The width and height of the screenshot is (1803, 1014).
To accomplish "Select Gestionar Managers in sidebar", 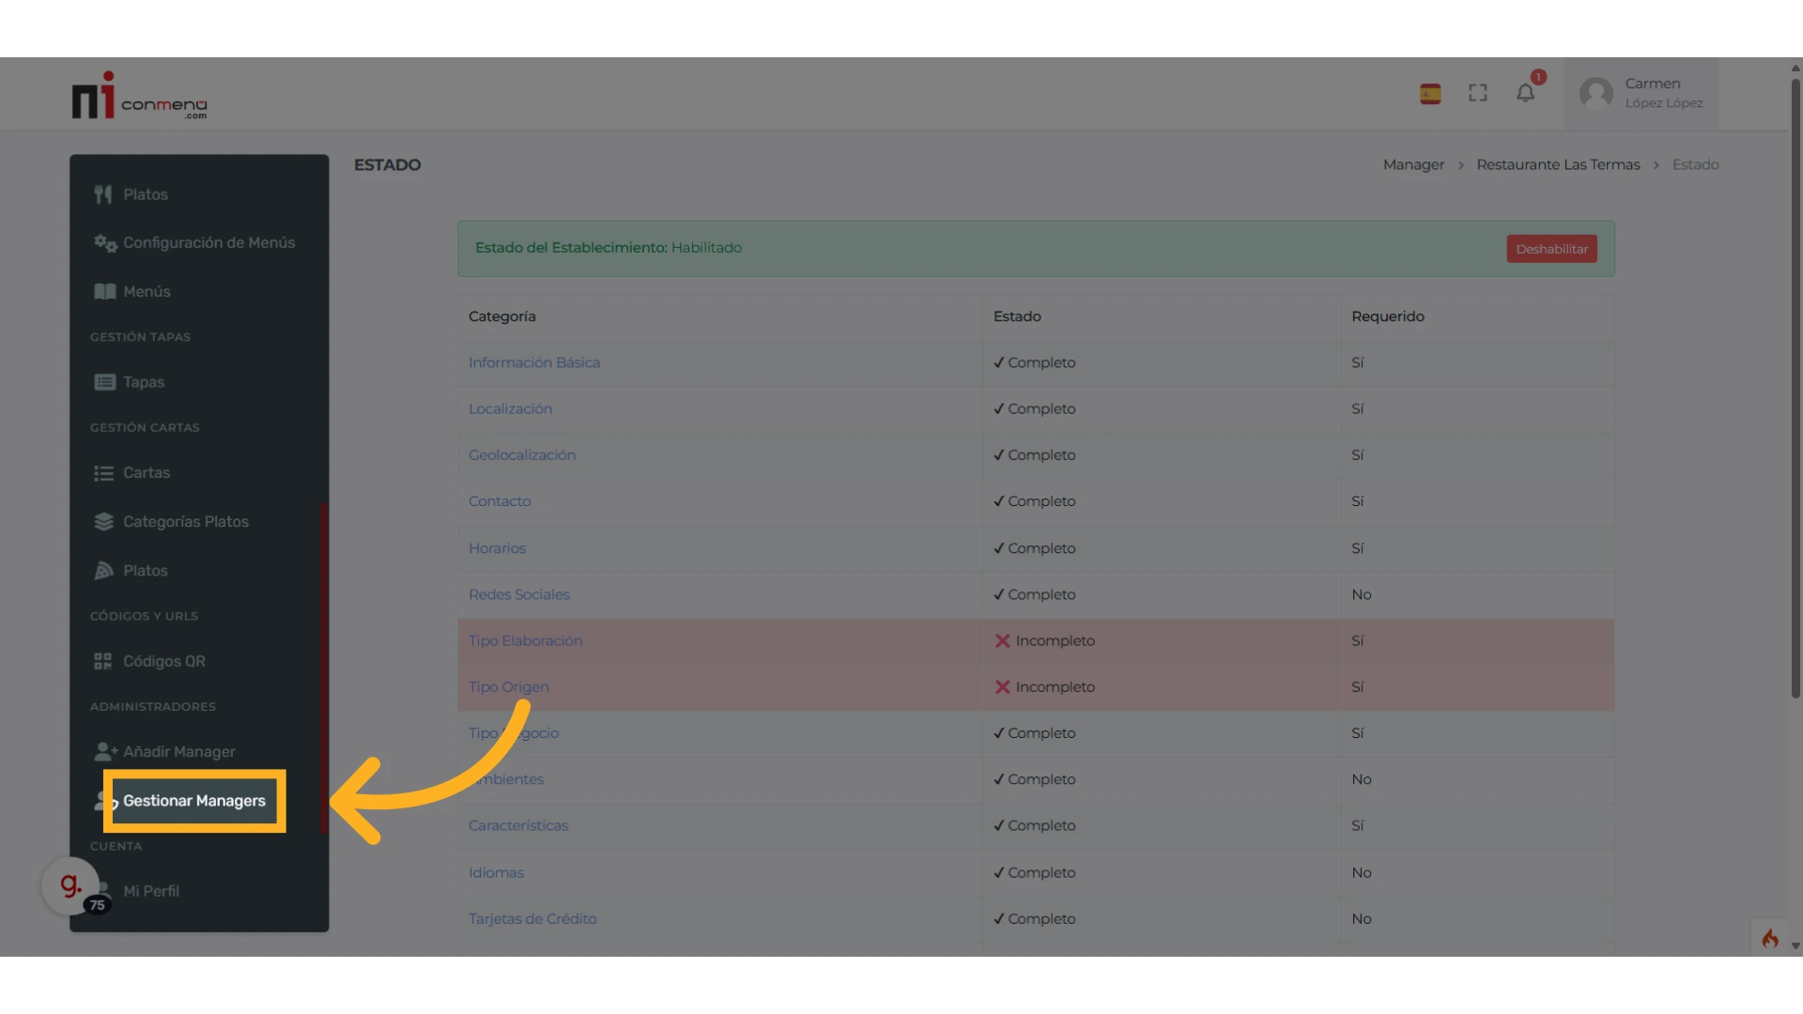I will (x=194, y=801).
